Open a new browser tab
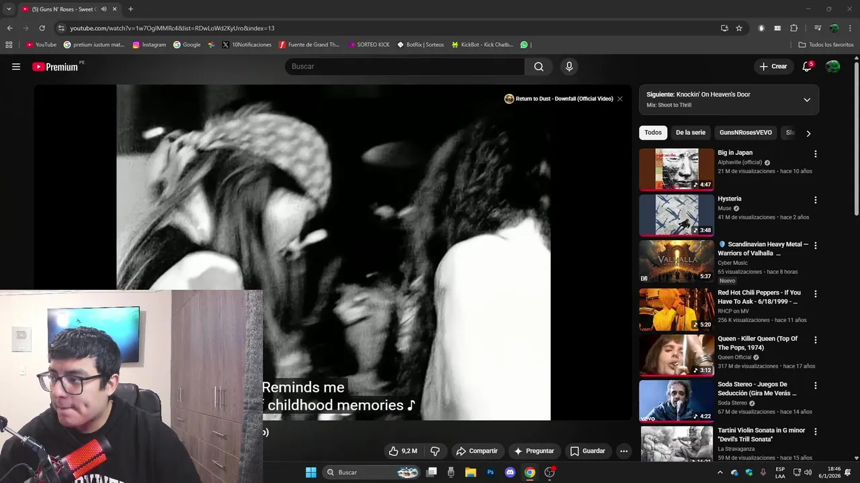The height and width of the screenshot is (483, 860). [x=130, y=9]
